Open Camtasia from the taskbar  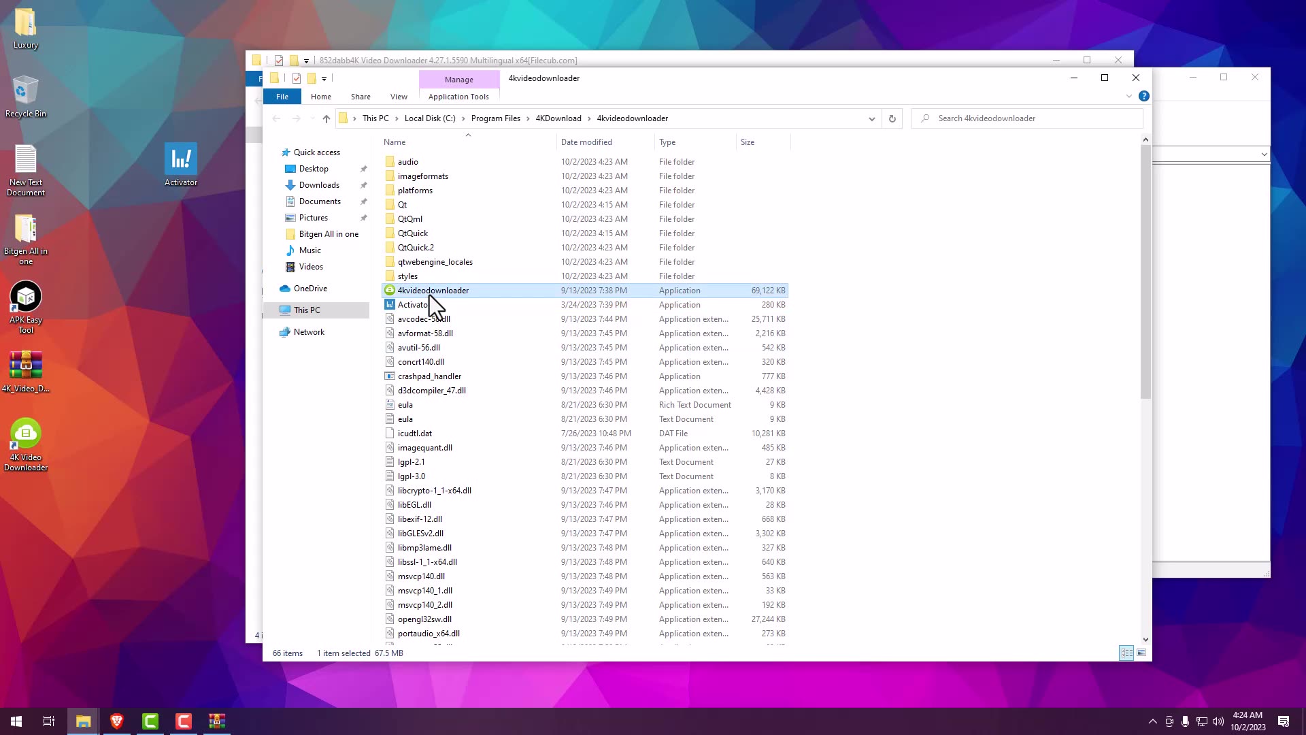tap(150, 721)
